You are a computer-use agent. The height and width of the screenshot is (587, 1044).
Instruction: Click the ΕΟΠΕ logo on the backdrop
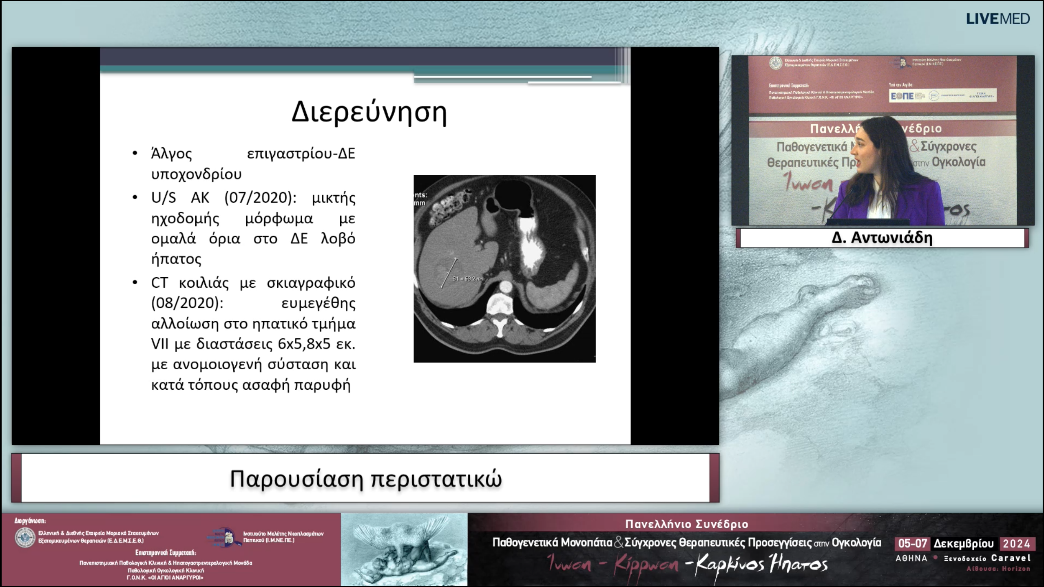click(902, 96)
